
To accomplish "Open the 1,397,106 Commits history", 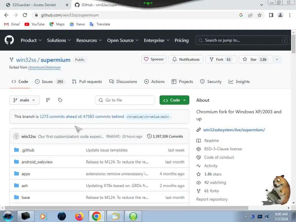I will point(165,136).
